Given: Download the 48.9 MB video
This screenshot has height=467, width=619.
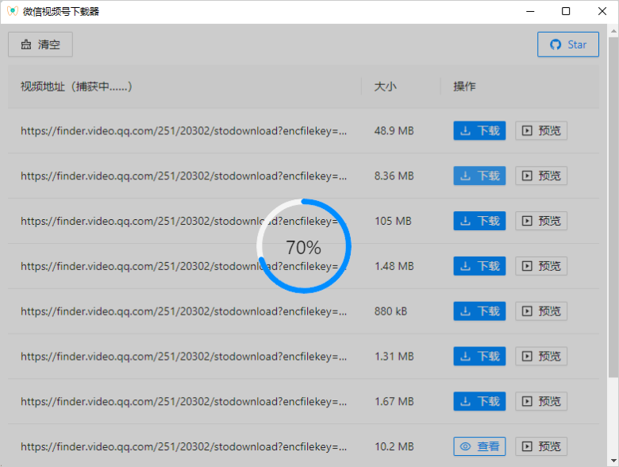Looking at the screenshot, I should click(479, 131).
